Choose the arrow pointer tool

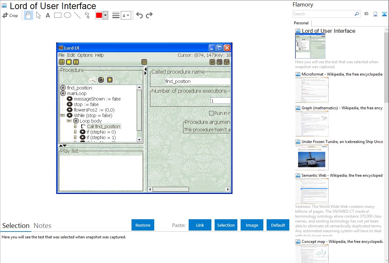coord(38,15)
